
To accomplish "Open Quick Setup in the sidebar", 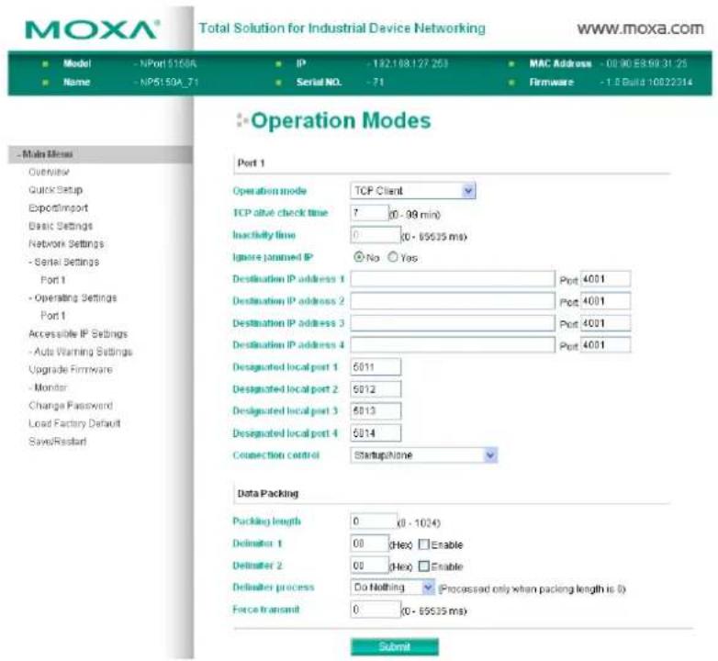I will click(x=55, y=190).
